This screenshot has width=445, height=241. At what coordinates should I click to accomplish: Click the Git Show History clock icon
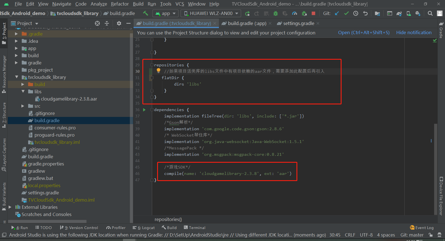click(x=356, y=13)
